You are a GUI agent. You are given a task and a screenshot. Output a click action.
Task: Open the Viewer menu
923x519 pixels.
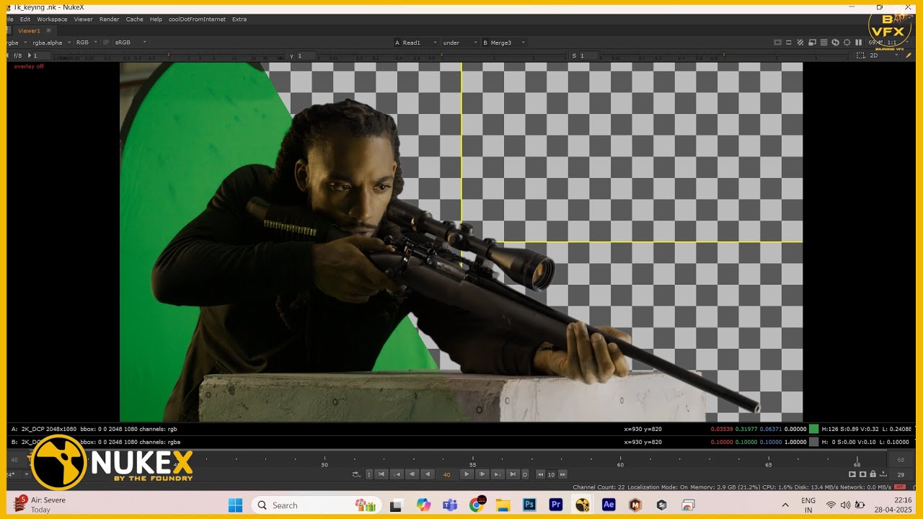[x=84, y=19]
